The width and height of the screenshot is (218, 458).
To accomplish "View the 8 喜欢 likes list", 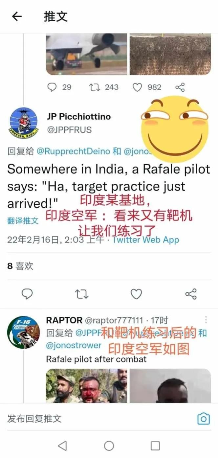I will click(20, 266).
